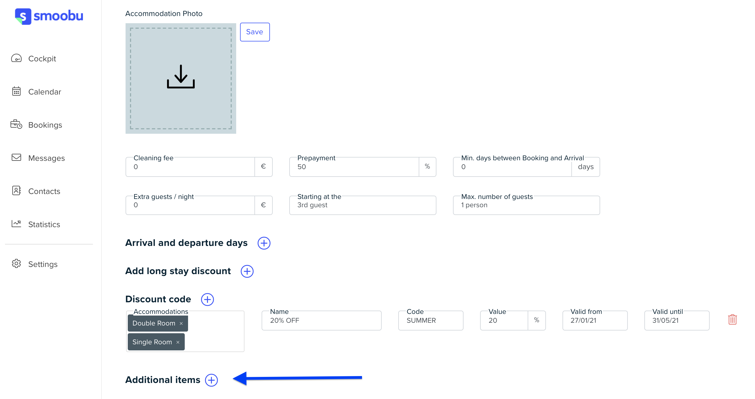Click the Cockpit sidebar icon
Viewport: 755px width, 399px height.
pyautogui.click(x=17, y=58)
